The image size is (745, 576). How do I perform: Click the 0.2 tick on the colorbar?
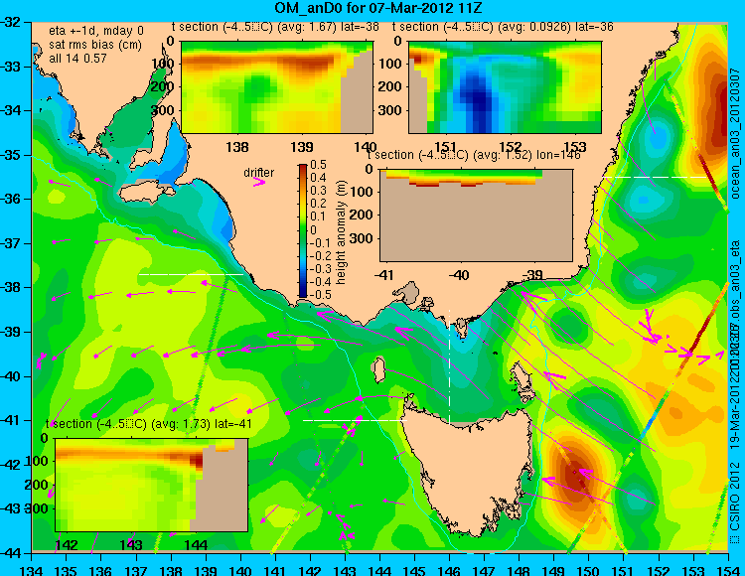coord(318,204)
